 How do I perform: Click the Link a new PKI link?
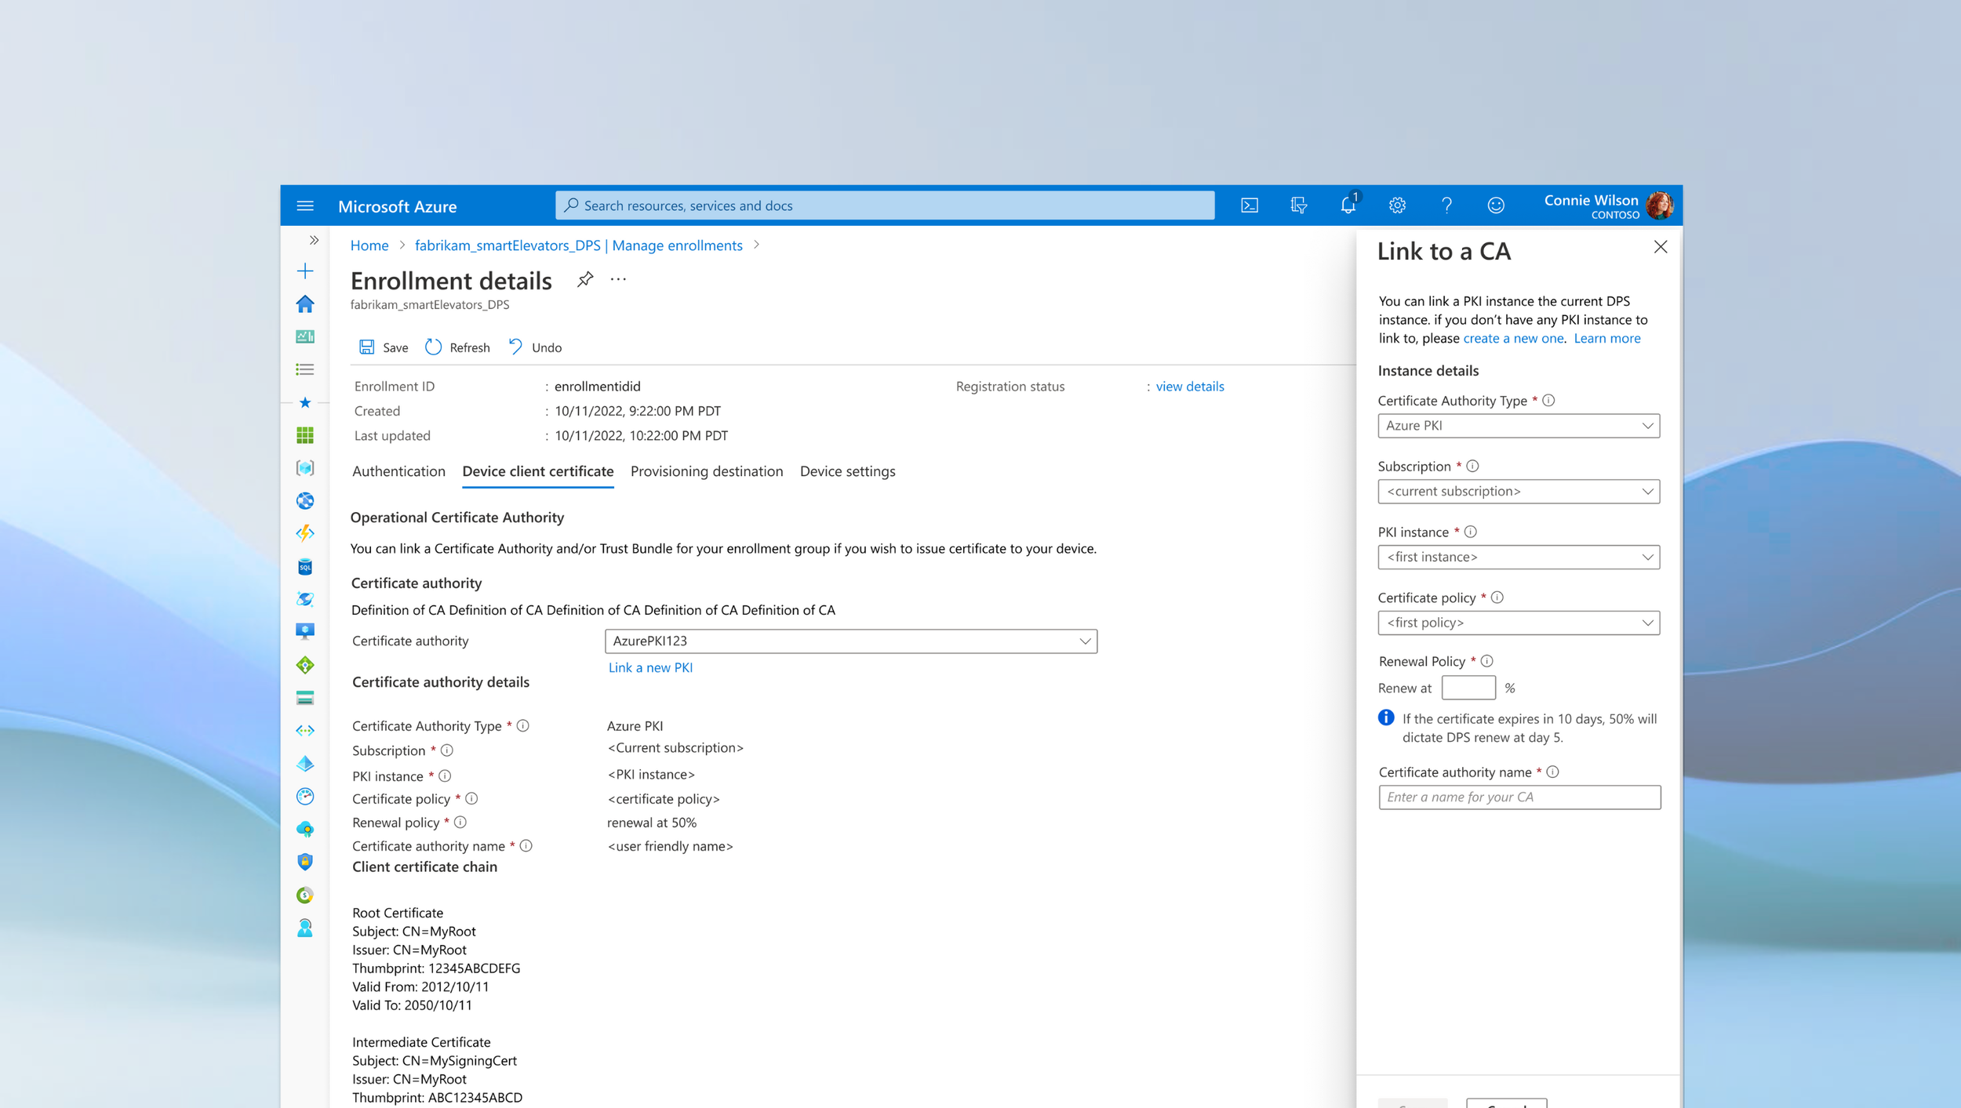coord(649,667)
